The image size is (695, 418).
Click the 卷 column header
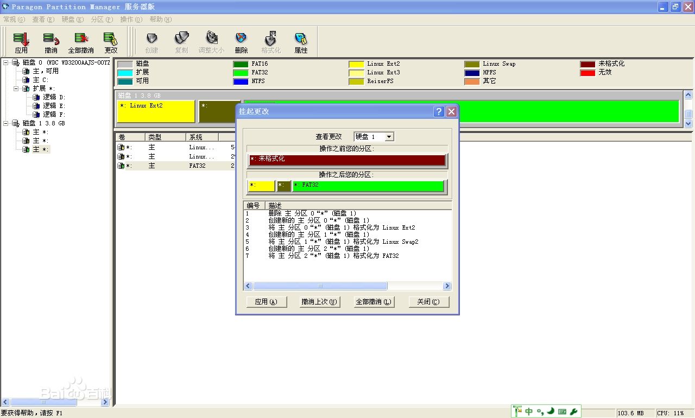point(130,137)
